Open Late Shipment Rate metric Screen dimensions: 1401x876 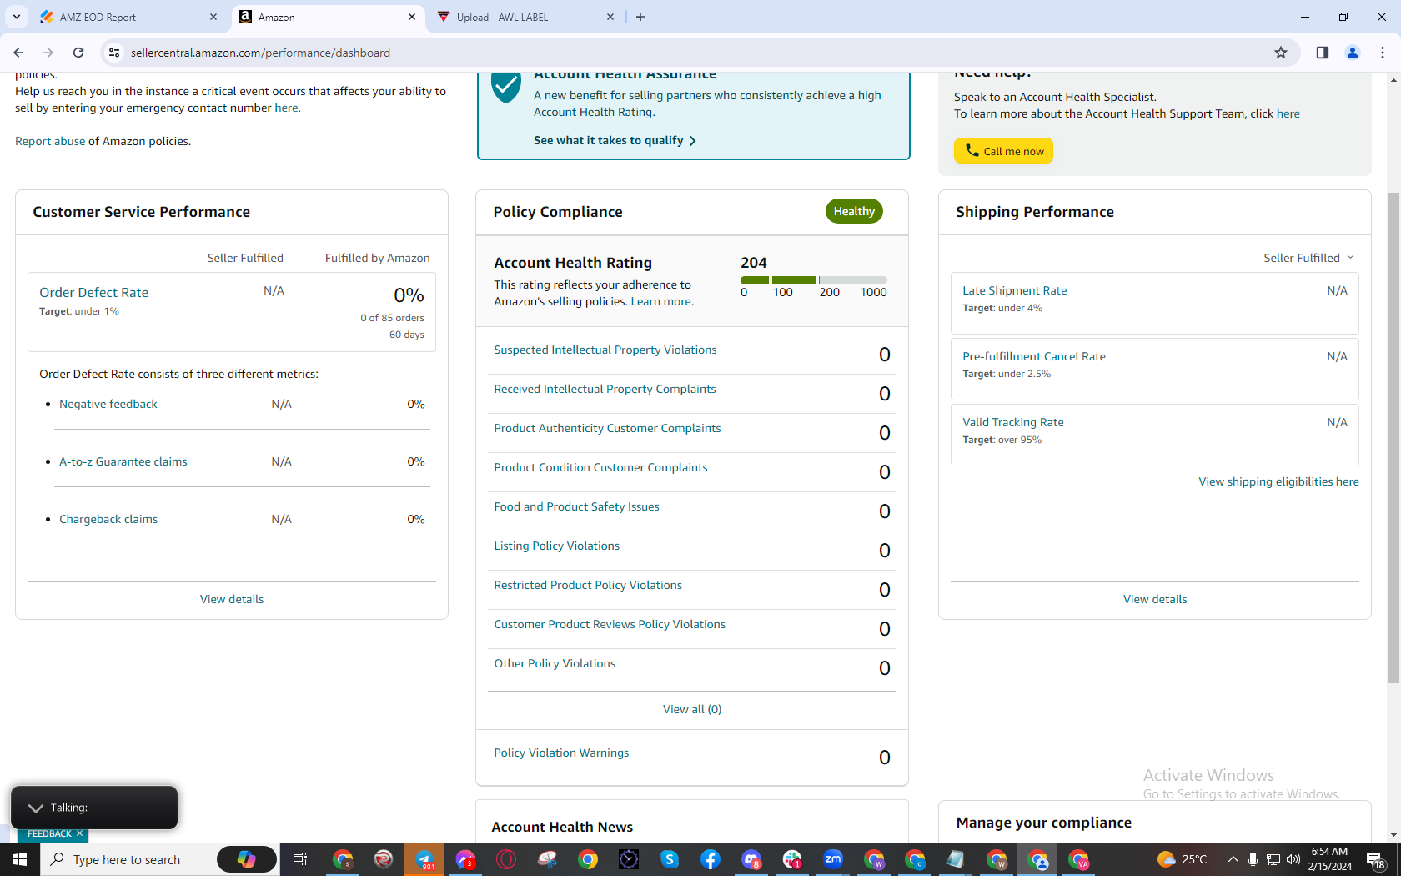[x=1015, y=290]
